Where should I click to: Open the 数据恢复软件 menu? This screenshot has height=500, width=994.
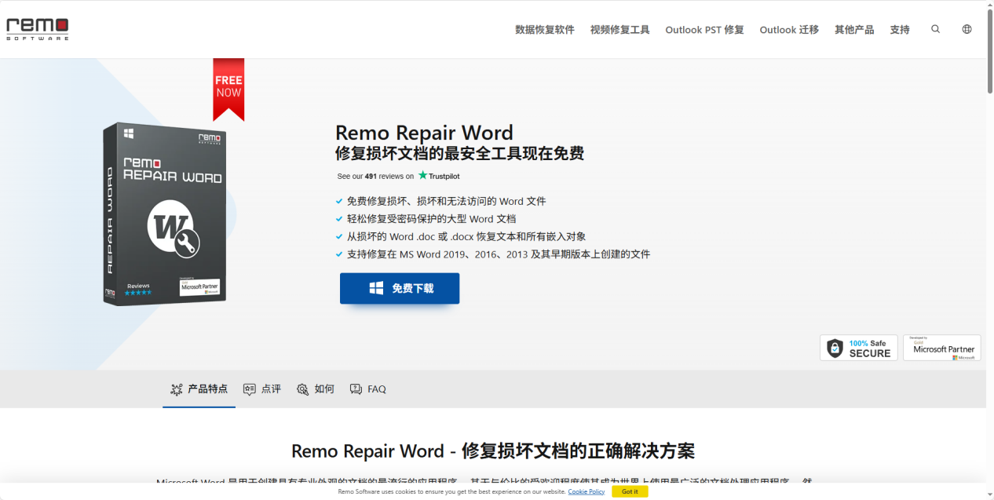click(545, 29)
